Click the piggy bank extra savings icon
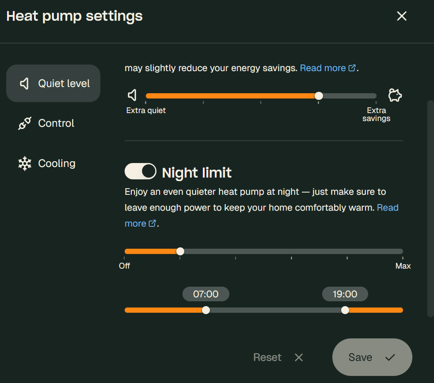 pos(395,96)
